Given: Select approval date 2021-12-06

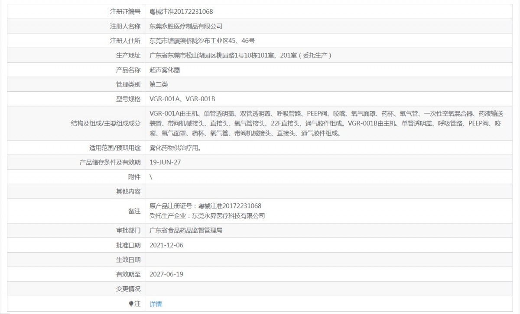Looking at the screenshot, I should [x=166, y=245].
